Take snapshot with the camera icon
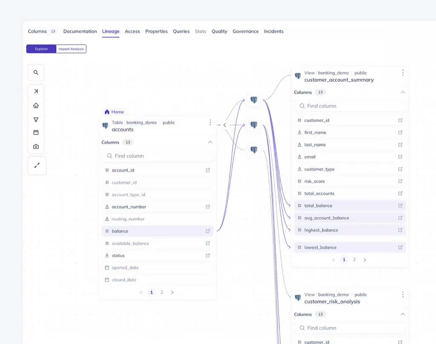 36,147
